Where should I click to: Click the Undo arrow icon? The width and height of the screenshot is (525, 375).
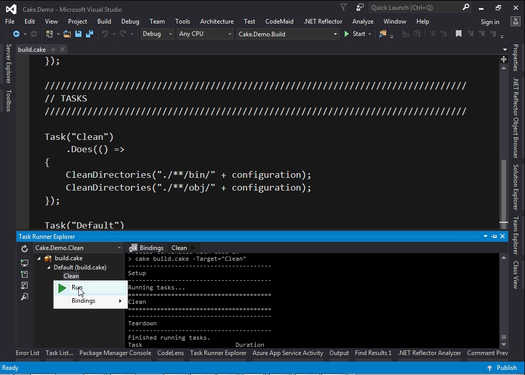click(x=105, y=34)
